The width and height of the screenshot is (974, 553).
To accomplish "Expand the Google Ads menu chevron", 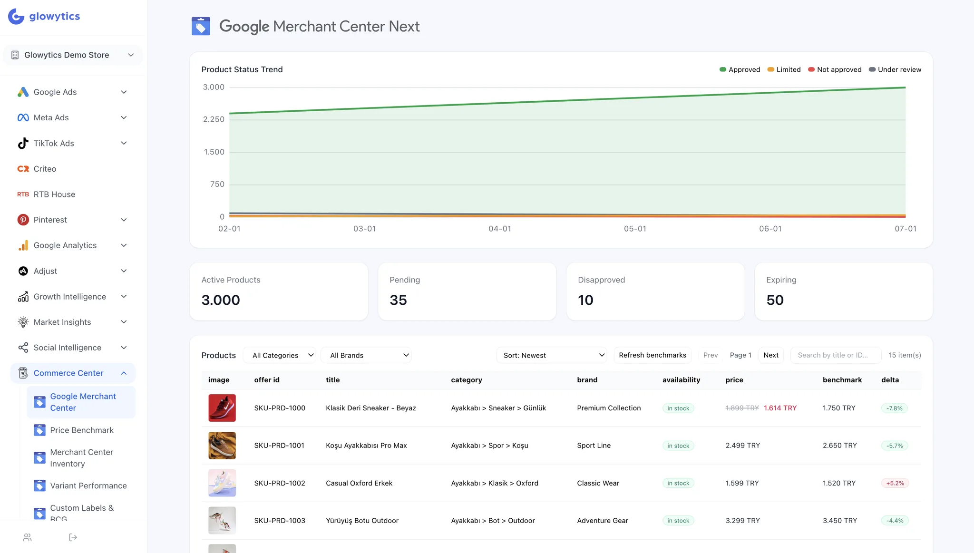I will click(x=124, y=92).
